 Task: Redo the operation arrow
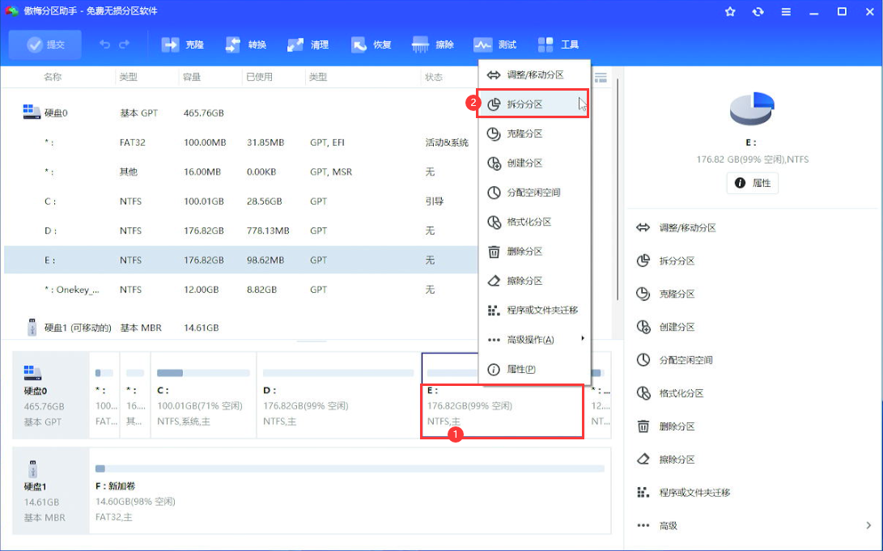[125, 45]
